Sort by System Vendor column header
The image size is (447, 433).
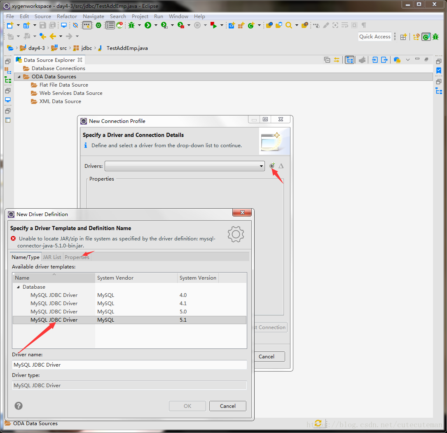[136, 278]
